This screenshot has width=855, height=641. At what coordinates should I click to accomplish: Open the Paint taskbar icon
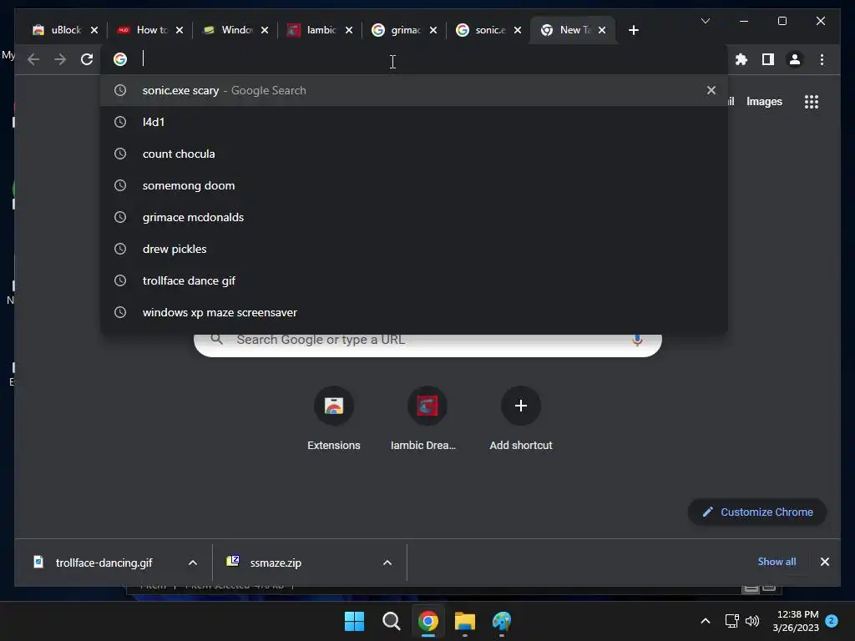(502, 621)
